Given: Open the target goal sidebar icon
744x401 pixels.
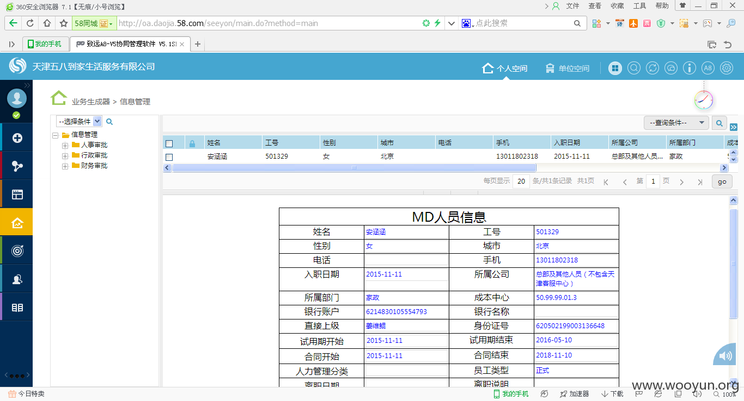Looking at the screenshot, I should click(17, 250).
